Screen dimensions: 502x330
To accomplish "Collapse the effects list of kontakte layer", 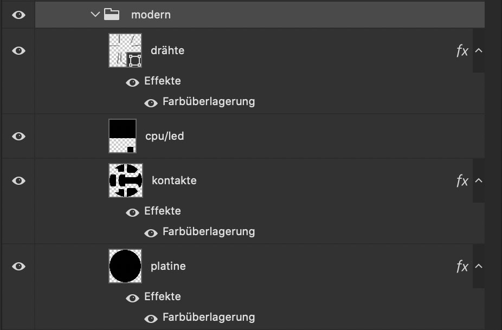I will (x=479, y=180).
